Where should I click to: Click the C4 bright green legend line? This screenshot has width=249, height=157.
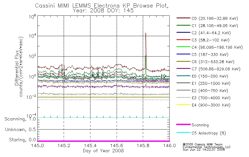183,47
